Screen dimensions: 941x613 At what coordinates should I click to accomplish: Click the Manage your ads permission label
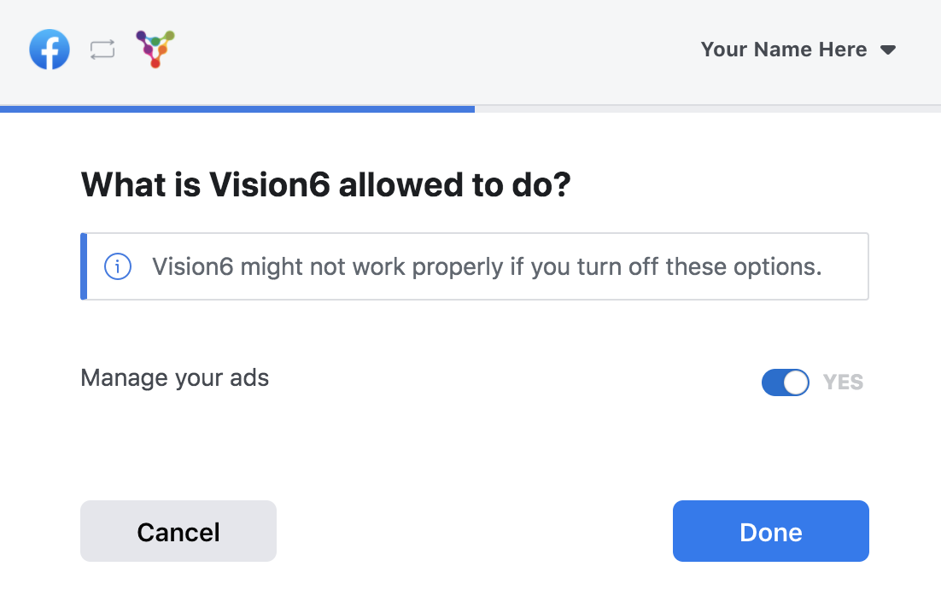(x=175, y=378)
